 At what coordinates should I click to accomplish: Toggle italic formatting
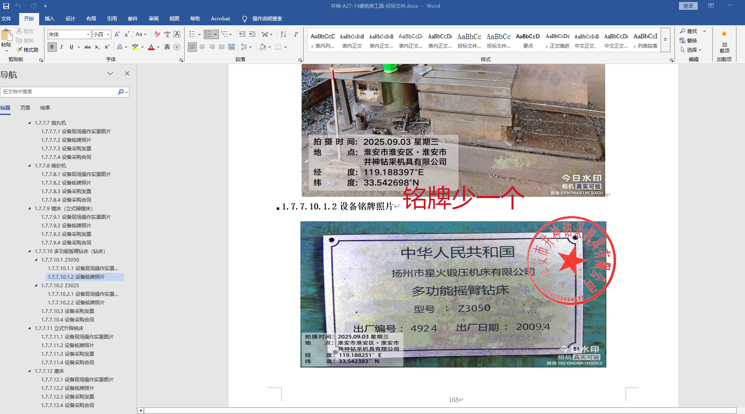[x=62, y=47]
